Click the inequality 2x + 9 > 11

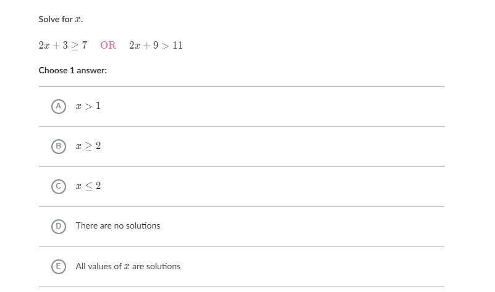[156, 46]
